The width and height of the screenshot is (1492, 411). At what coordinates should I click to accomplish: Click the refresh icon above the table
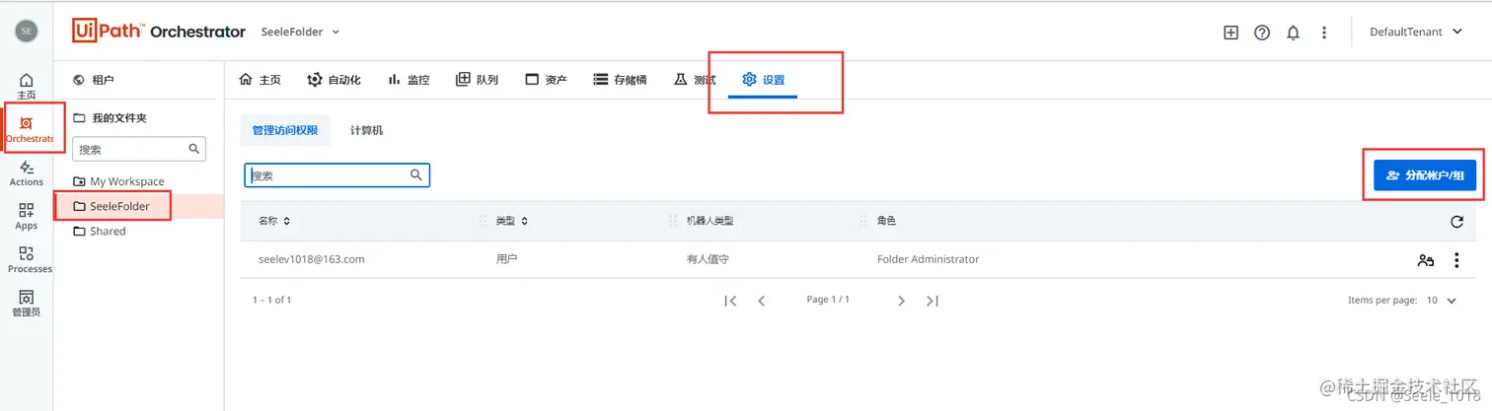point(1456,221)
